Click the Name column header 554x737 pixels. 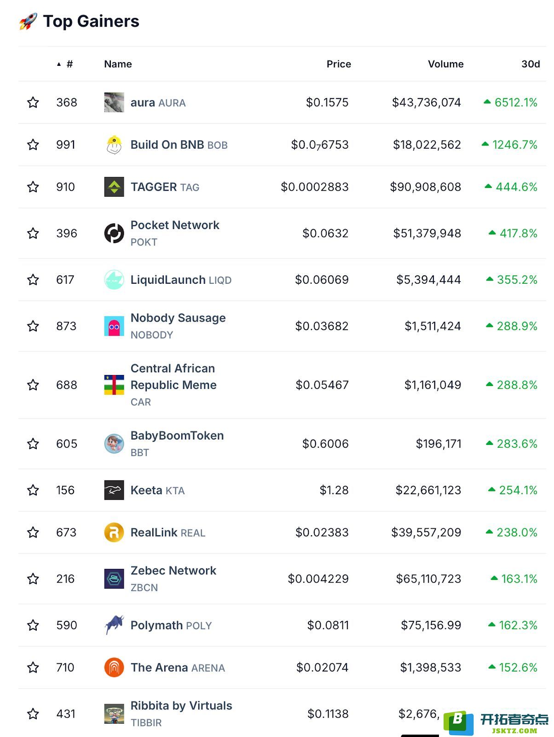tap(118, 64)
